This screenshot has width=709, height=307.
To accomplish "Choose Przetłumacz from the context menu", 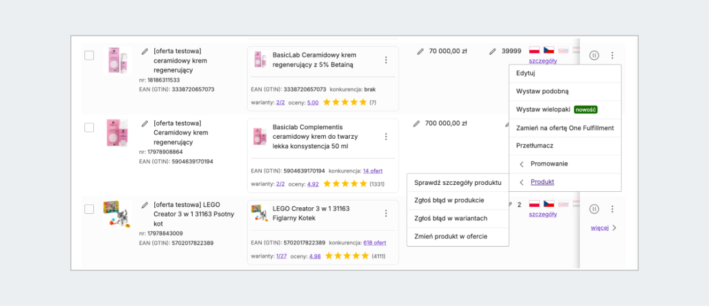I will (x=565, y=146).
